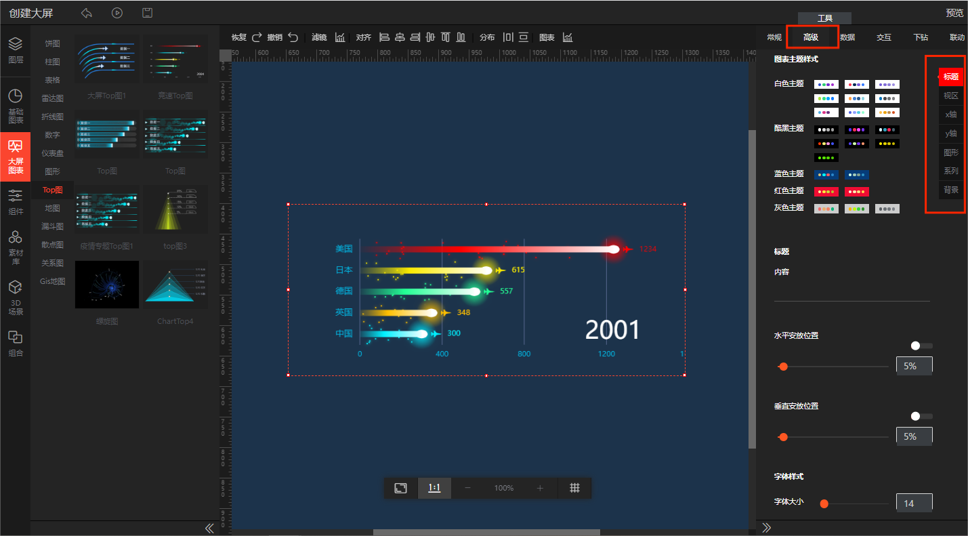Viewport: 968px width, 536px height.
Task: Choose 漏斗图 in chart type list
Action: tap(52, 226)
